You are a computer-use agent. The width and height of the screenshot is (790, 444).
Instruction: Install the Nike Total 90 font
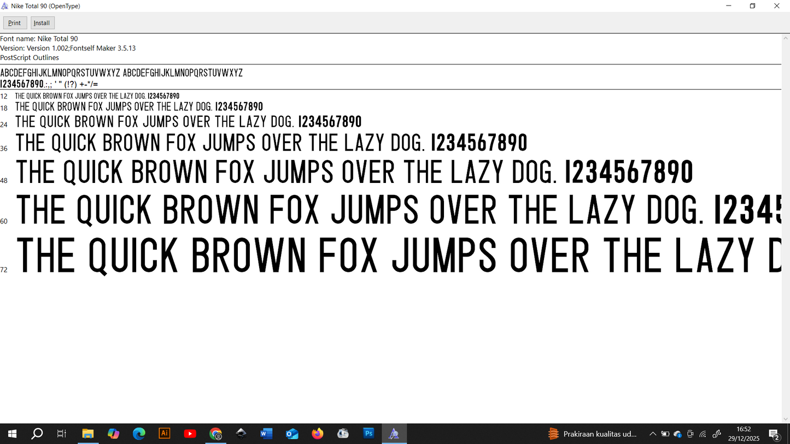click(x=42, y=23)
